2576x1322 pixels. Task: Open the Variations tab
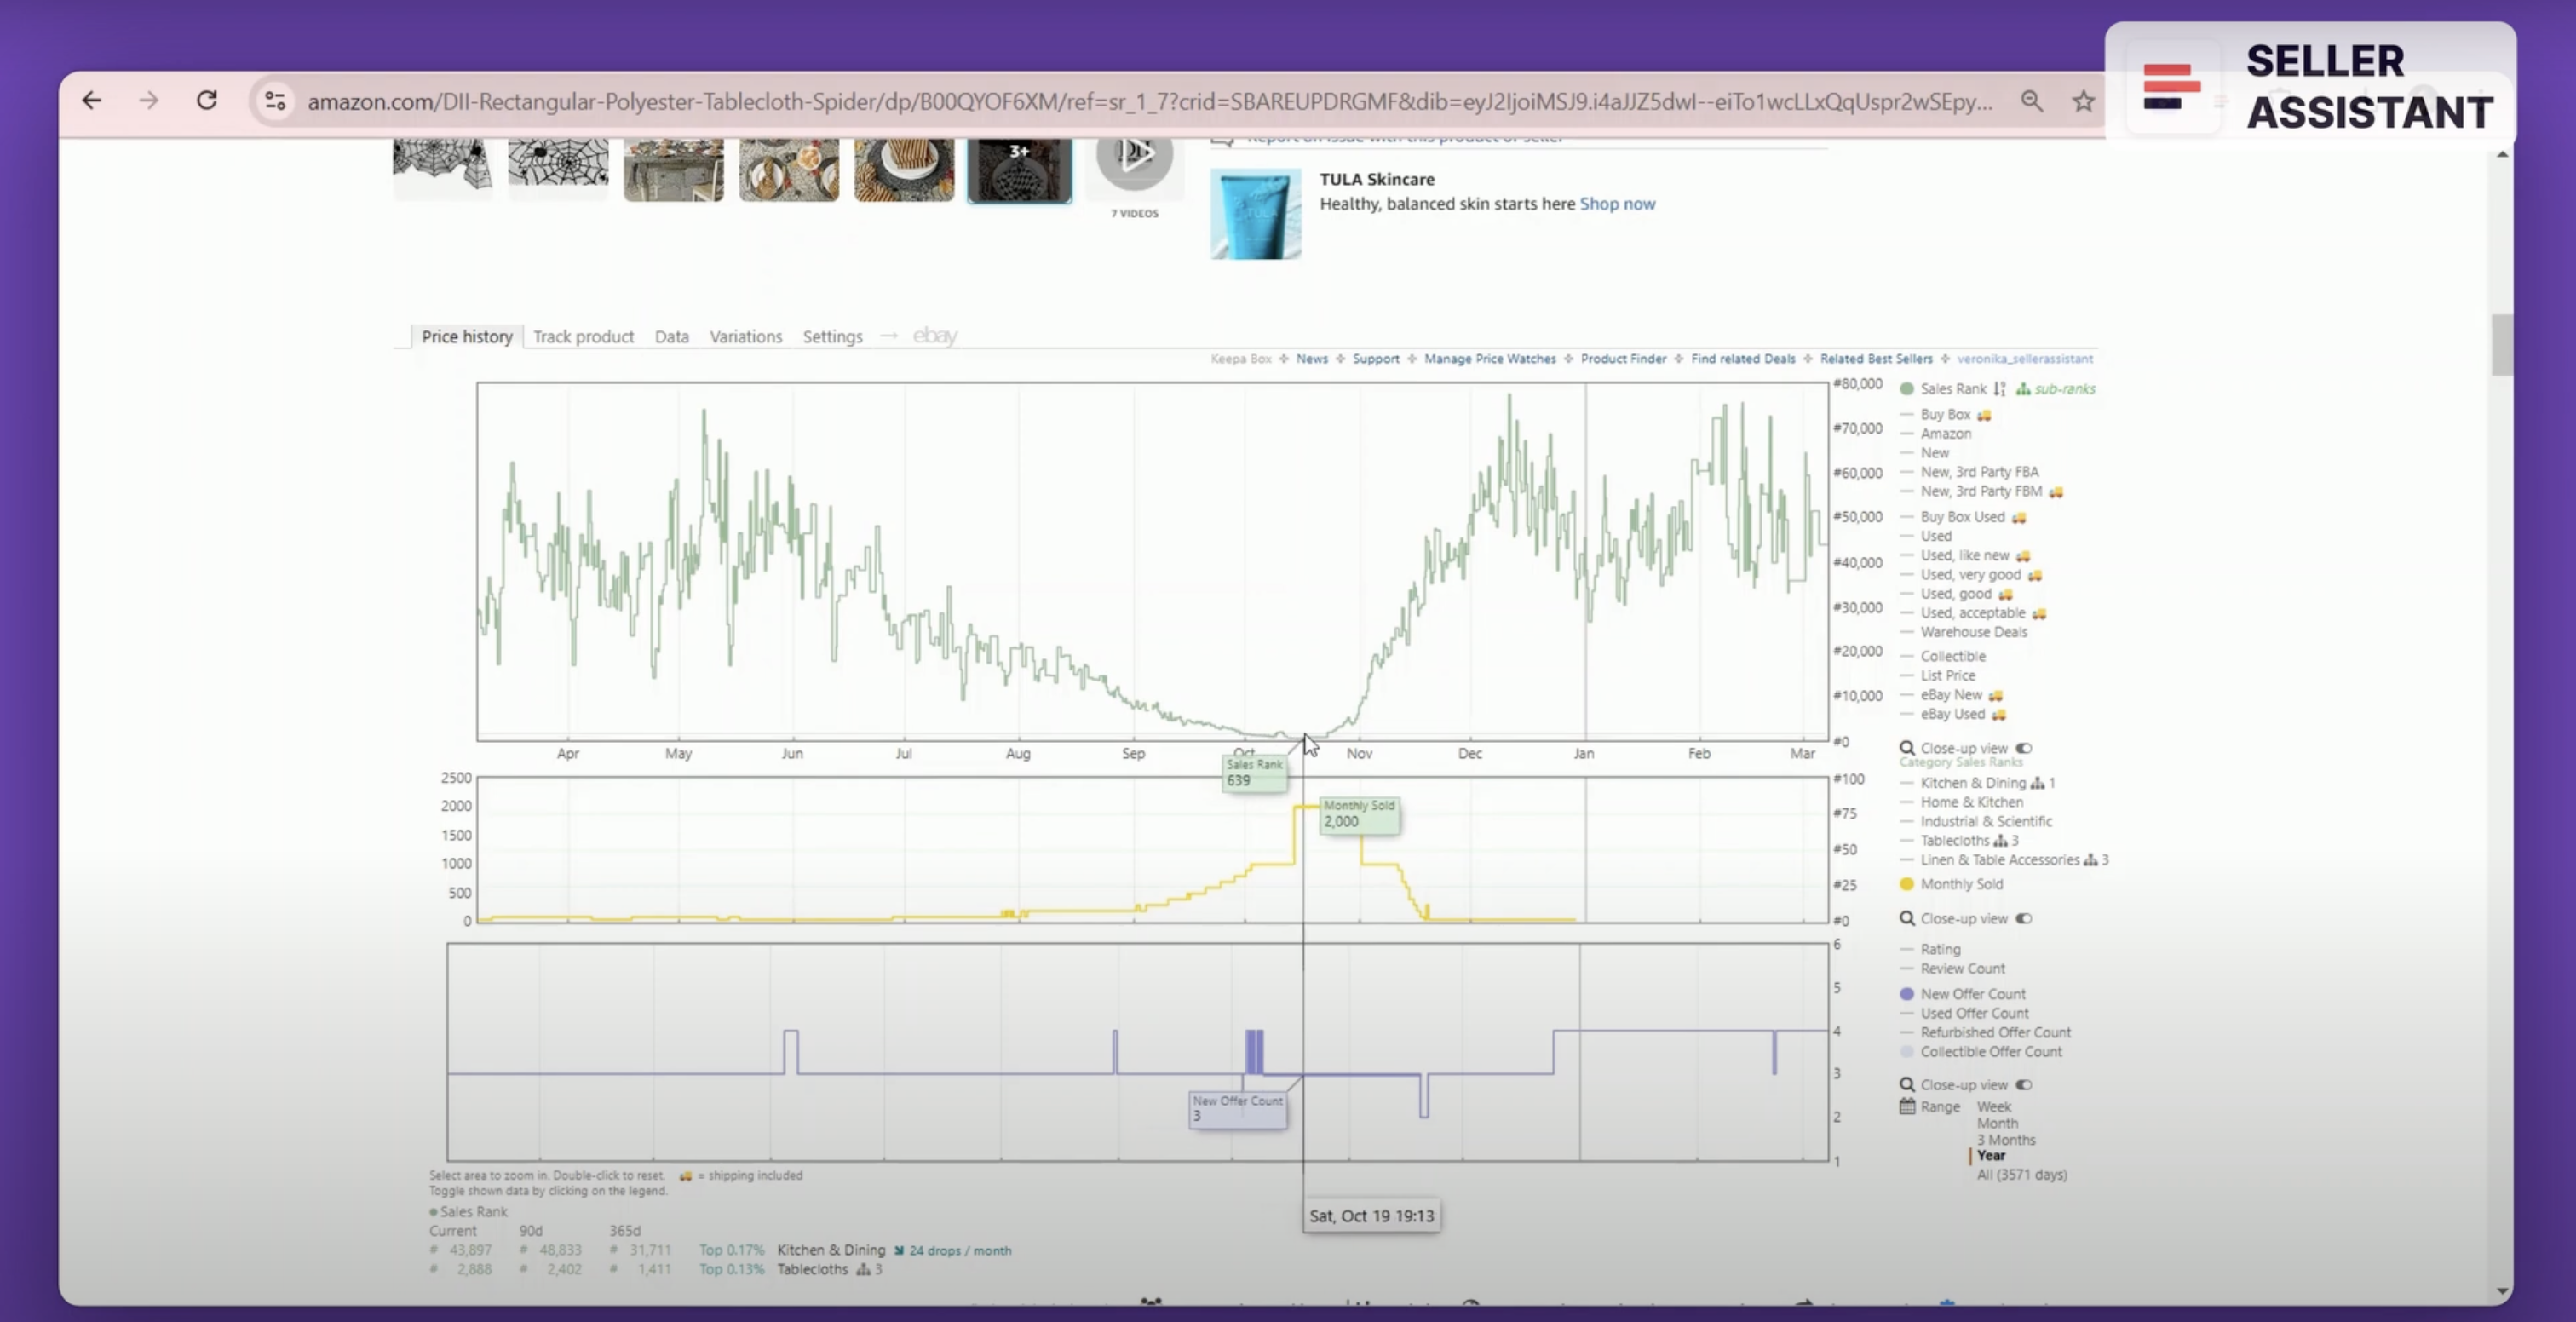click(745, 337)
